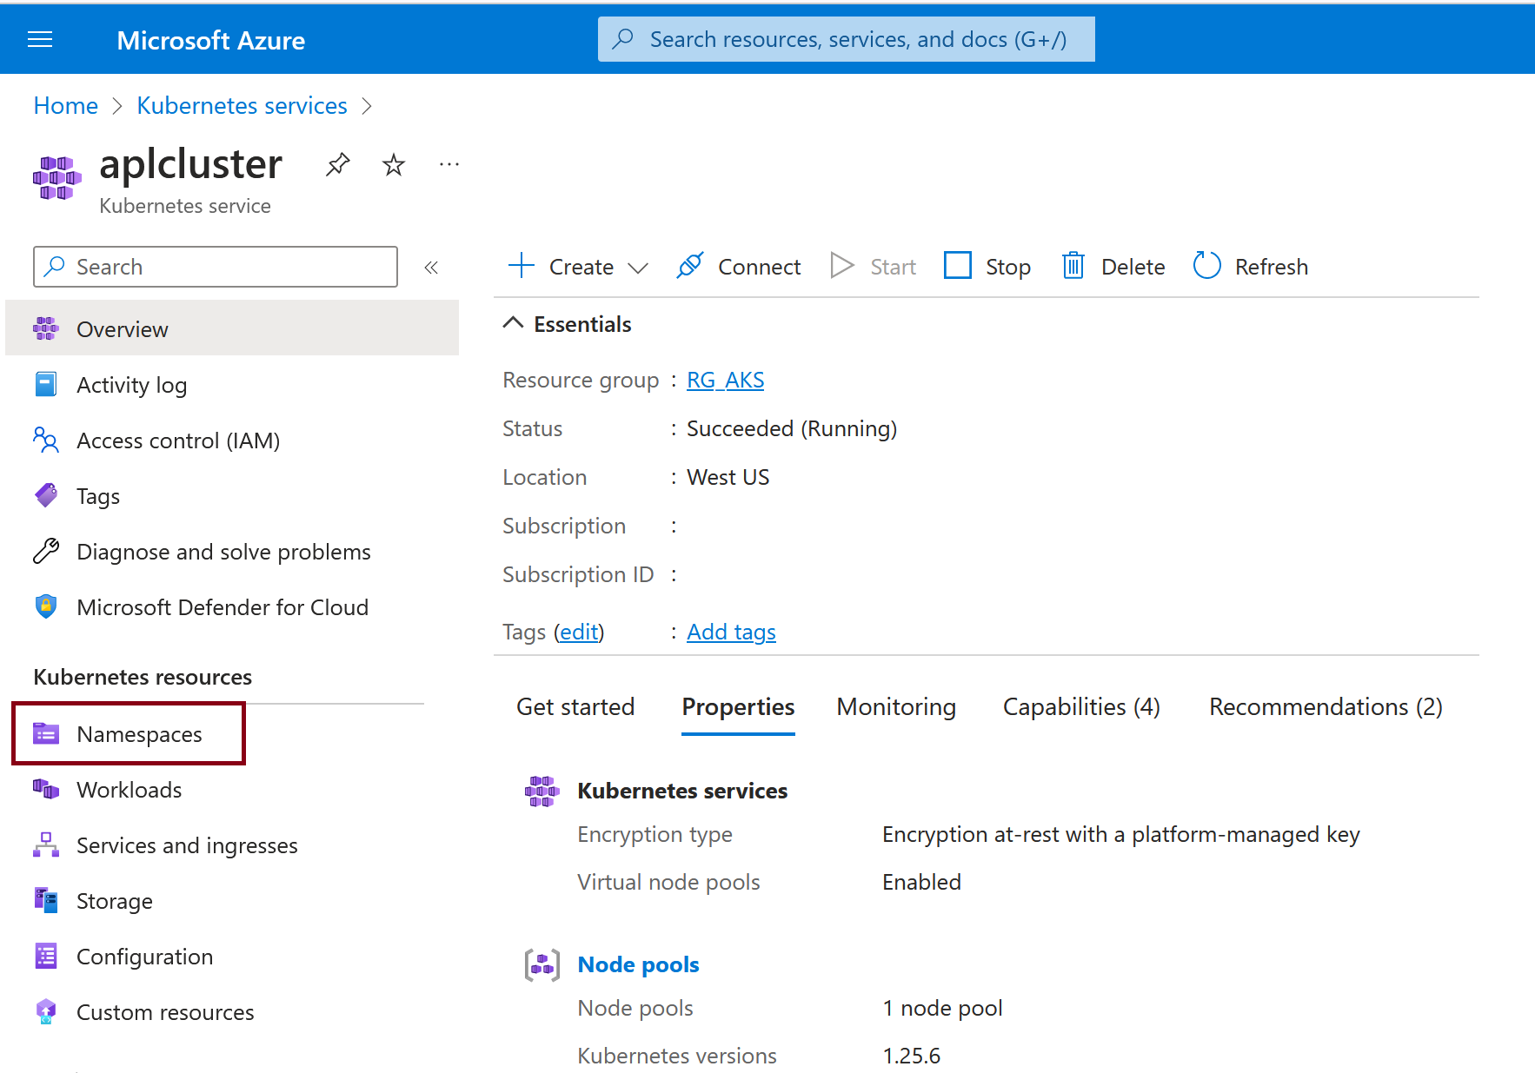Click the Create button
This screenshot has width=1535, height=1073.
tap(578, 266)
